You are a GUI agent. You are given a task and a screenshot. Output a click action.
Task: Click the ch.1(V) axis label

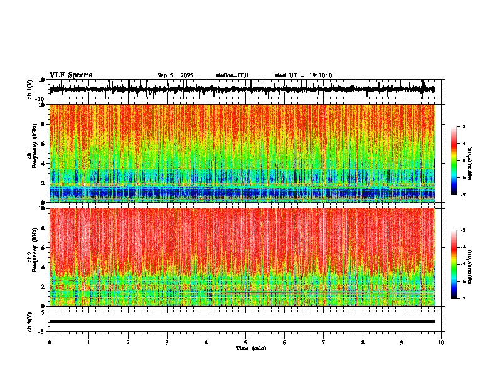coord(30,89)
